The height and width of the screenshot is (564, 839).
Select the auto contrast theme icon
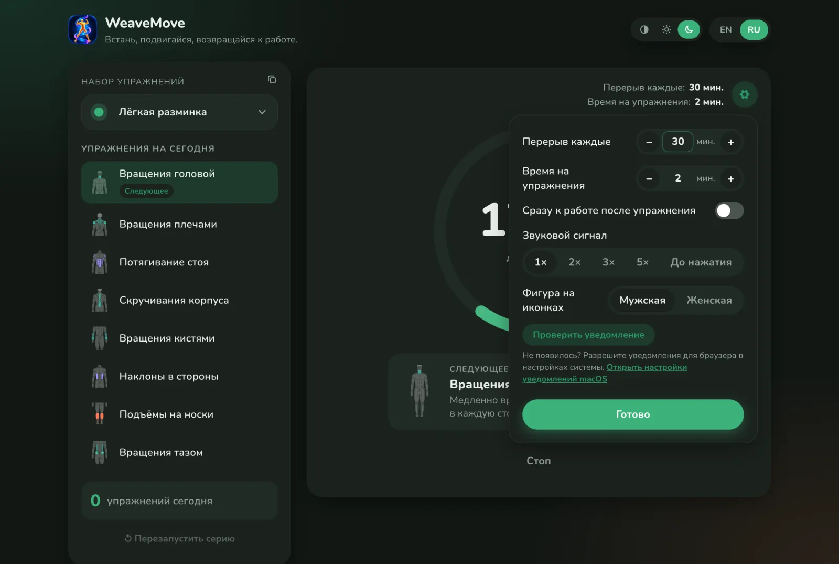[x=644, y=29]
